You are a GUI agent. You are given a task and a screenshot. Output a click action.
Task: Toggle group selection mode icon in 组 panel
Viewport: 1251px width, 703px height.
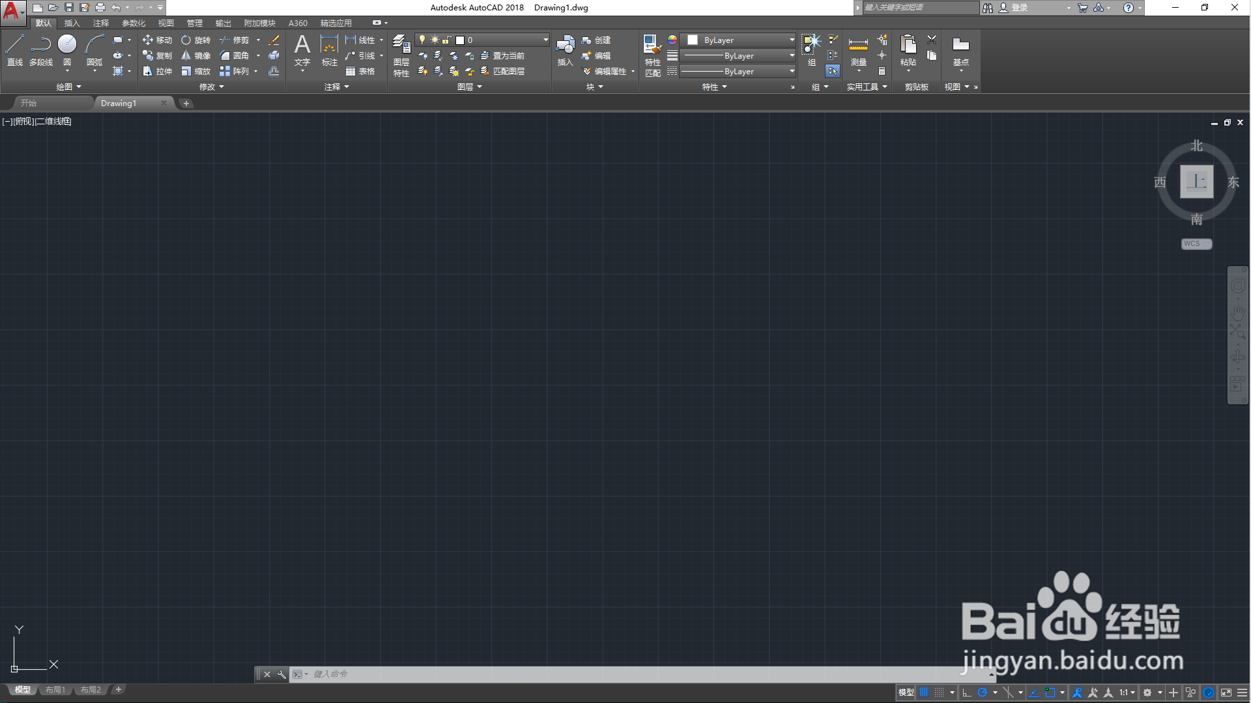pyautogui.click(x=833, y=71)
